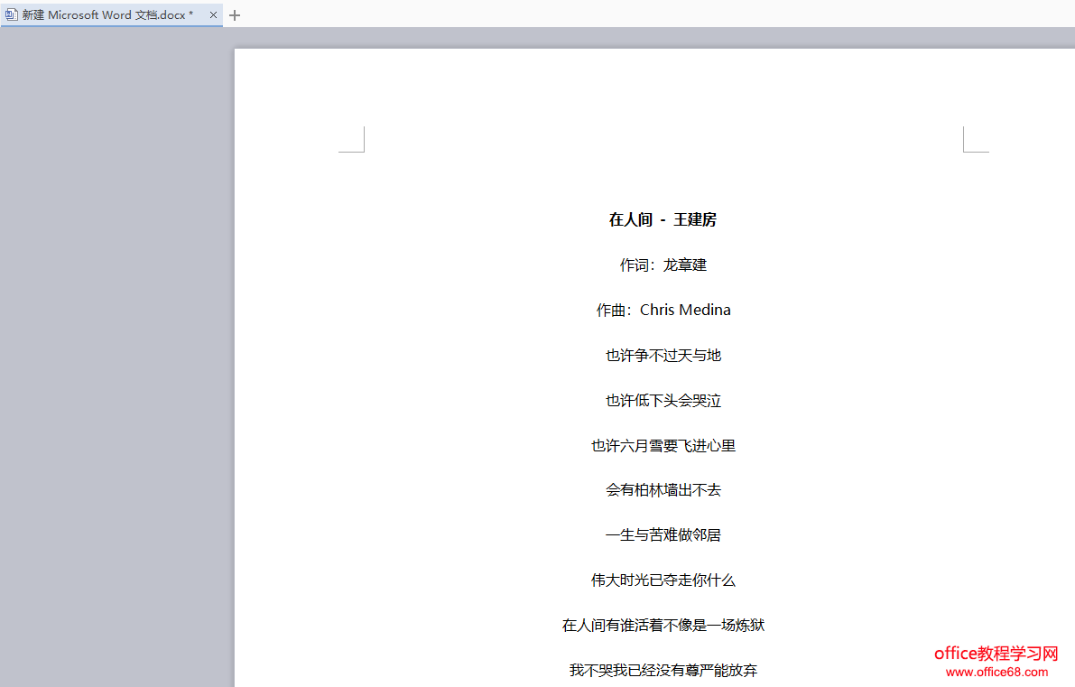Click the line 作曲：Chris Medina
The image size is (1075, 687).
(x=663, y=310)
